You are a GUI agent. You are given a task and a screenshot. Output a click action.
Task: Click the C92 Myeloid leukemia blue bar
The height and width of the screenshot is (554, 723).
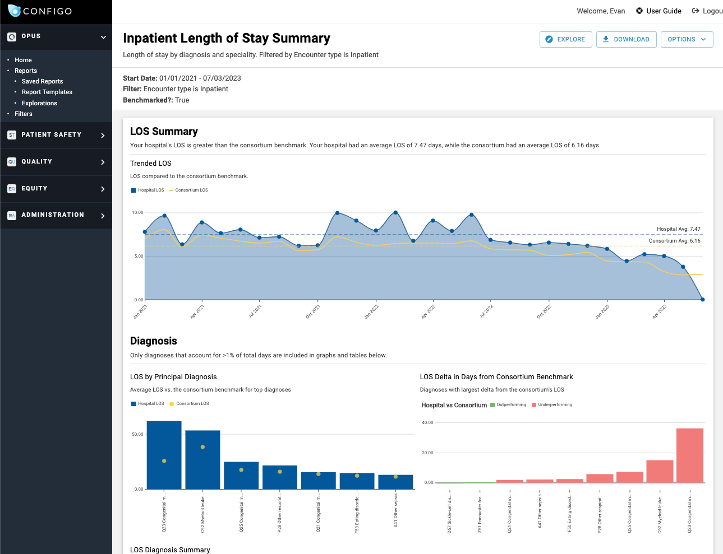coord(202,460)
